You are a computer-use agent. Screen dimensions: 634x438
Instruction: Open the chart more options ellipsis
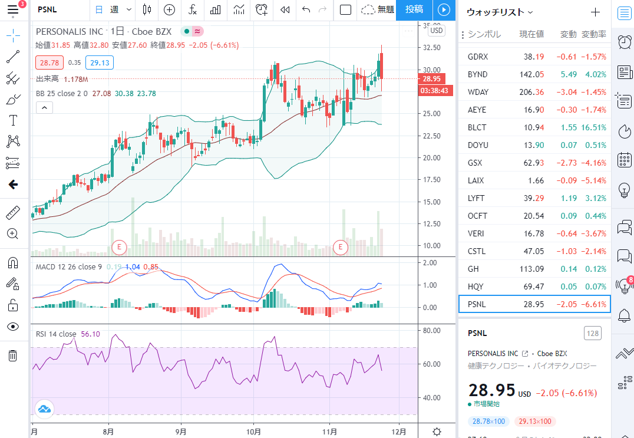(408, 31)
